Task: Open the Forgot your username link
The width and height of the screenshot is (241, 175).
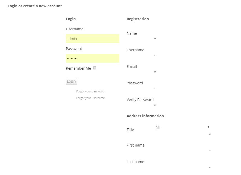Action: tap(90, 98)
